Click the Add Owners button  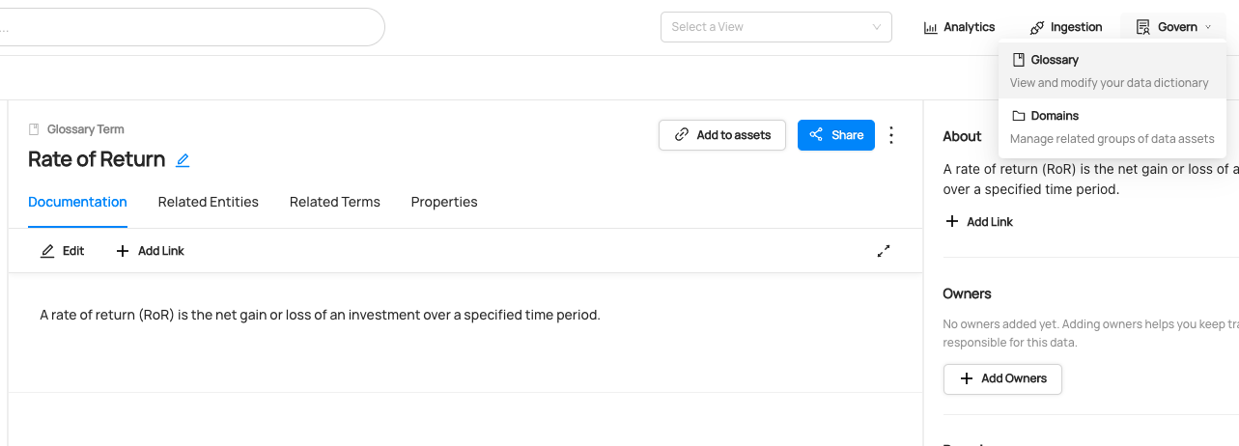pyautogui.click(x=1002, y=378)
